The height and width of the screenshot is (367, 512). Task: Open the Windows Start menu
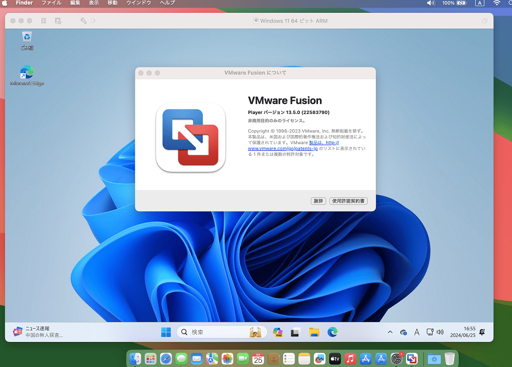click(166, 332)
